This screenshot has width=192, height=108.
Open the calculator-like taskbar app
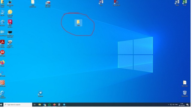(x=59, y=105)
